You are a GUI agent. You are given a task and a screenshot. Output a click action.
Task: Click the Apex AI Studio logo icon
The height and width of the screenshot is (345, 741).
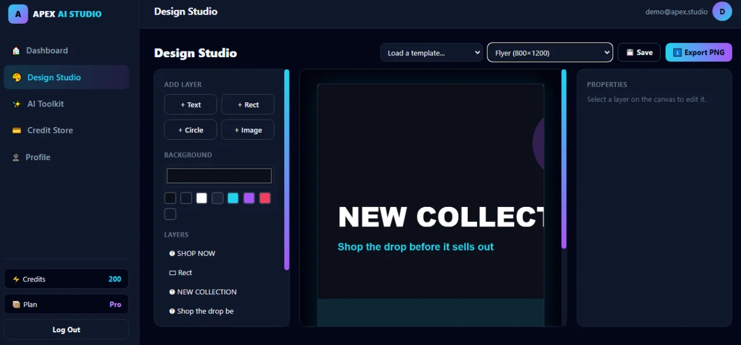point(18,14)
